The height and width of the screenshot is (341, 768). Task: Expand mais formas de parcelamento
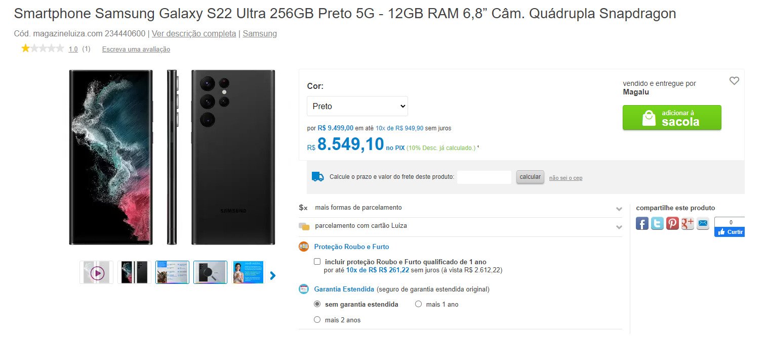click(x=460, y=208)
